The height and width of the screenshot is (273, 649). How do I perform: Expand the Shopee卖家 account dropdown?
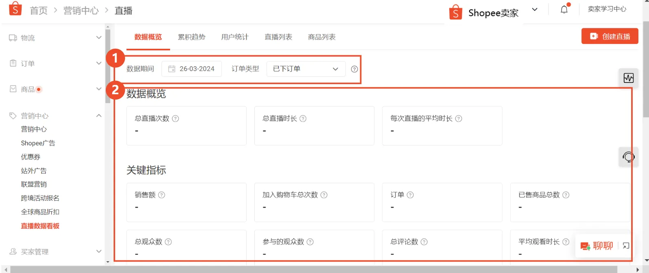[535, 9]
